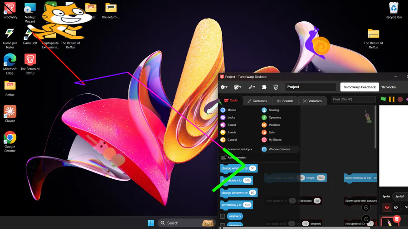Zoom in the code workspace
Image resolution: width=408 pixels, height=229 pixels.
(366, 207)
